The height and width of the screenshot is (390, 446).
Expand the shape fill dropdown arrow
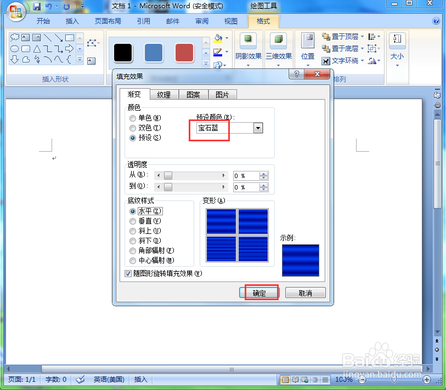coord(227,38)
